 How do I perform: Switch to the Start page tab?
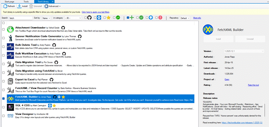9,1
